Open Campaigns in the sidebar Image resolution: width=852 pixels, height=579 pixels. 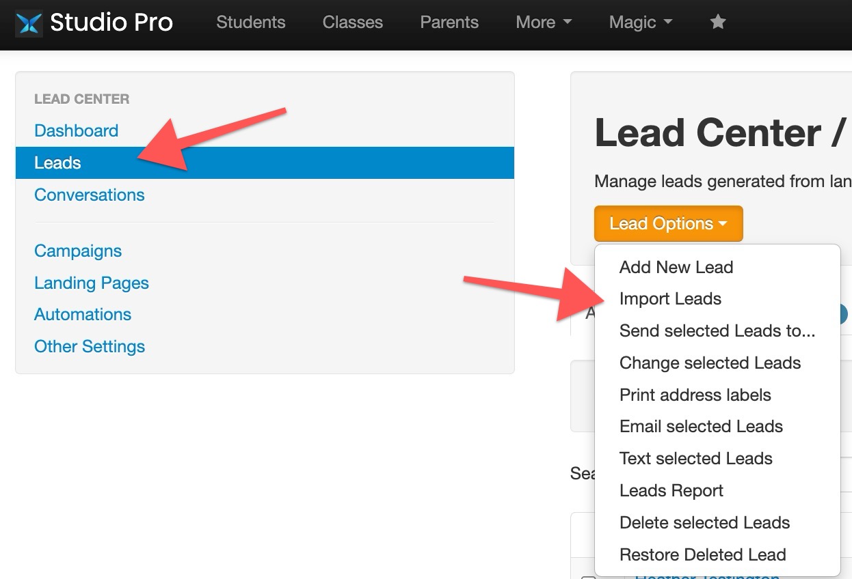click(x=78, y=251)
